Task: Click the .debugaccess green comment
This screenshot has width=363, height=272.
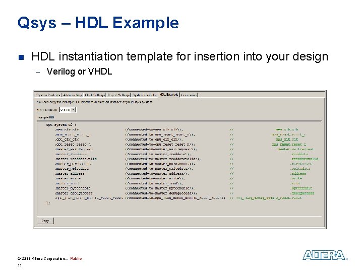Action: (302, 193)
